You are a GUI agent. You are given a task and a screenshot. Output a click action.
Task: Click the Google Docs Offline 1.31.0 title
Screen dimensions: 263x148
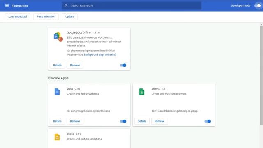click(83, 32)
